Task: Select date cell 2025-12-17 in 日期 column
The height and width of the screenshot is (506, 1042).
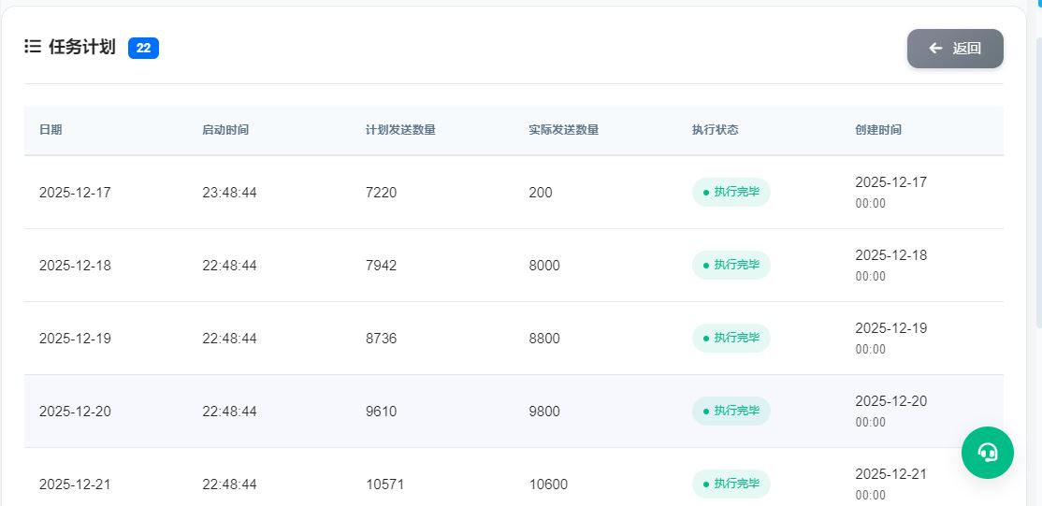Action: (x=75, y=193)
